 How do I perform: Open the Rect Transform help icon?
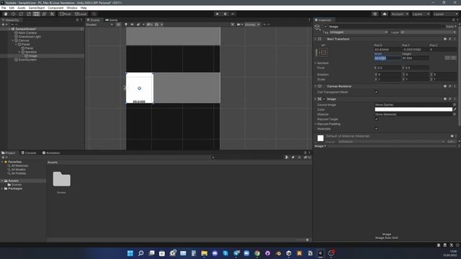(x=445, y=39)
